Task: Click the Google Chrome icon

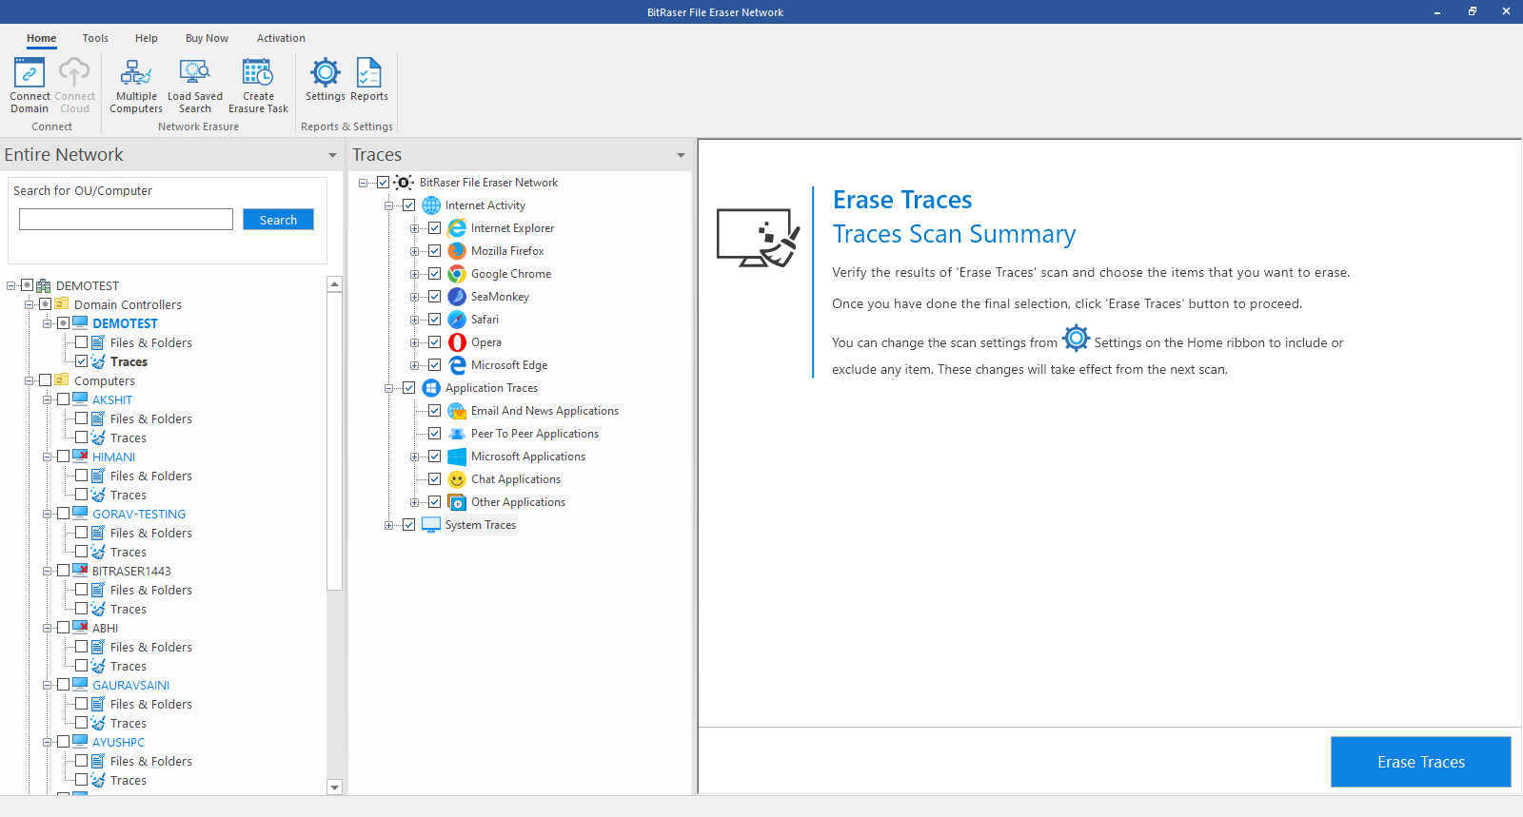Action: coord(457,274)
